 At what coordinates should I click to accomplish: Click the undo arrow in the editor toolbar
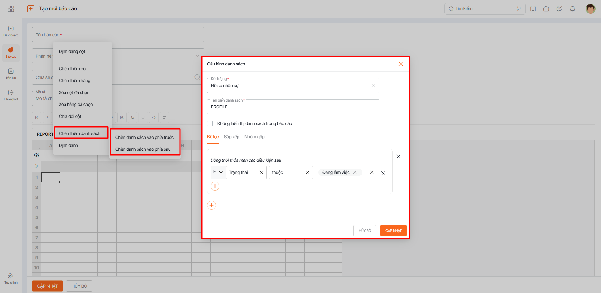point(132,117)
